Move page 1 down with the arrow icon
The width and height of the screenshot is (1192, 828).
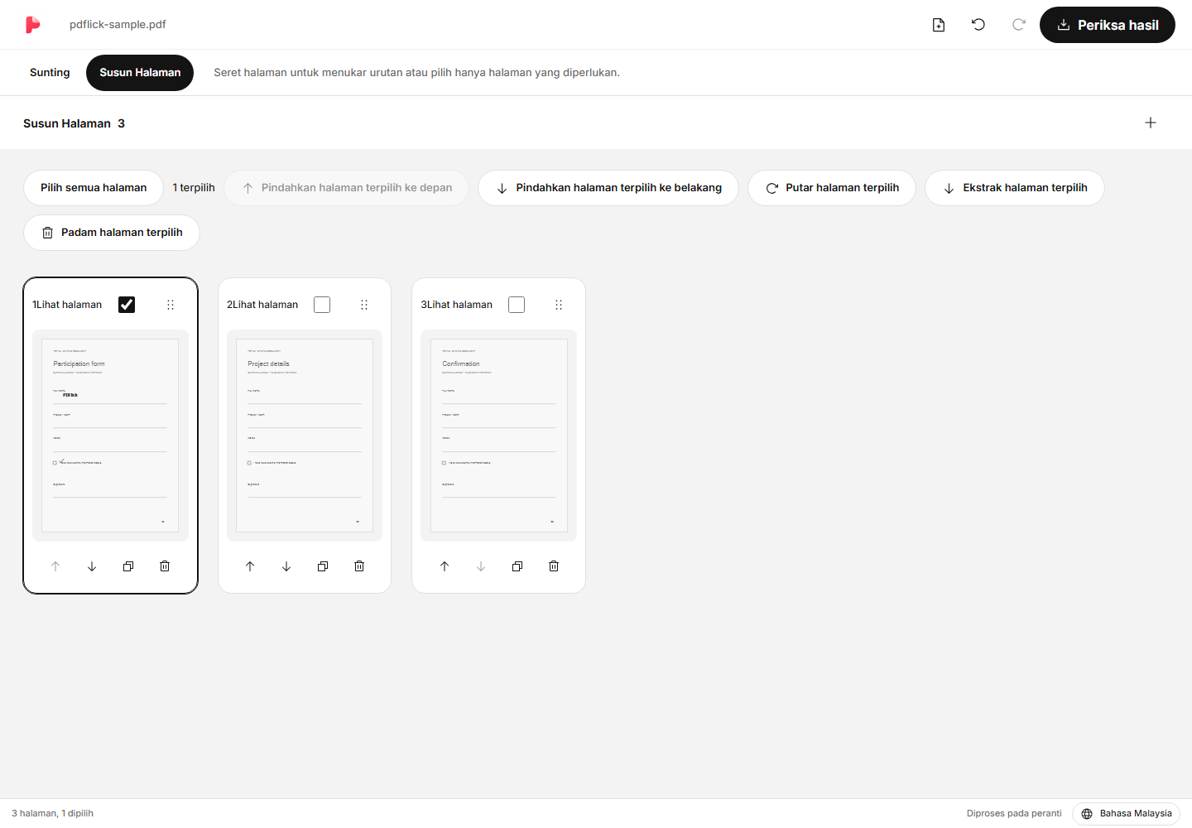point(92,566)
